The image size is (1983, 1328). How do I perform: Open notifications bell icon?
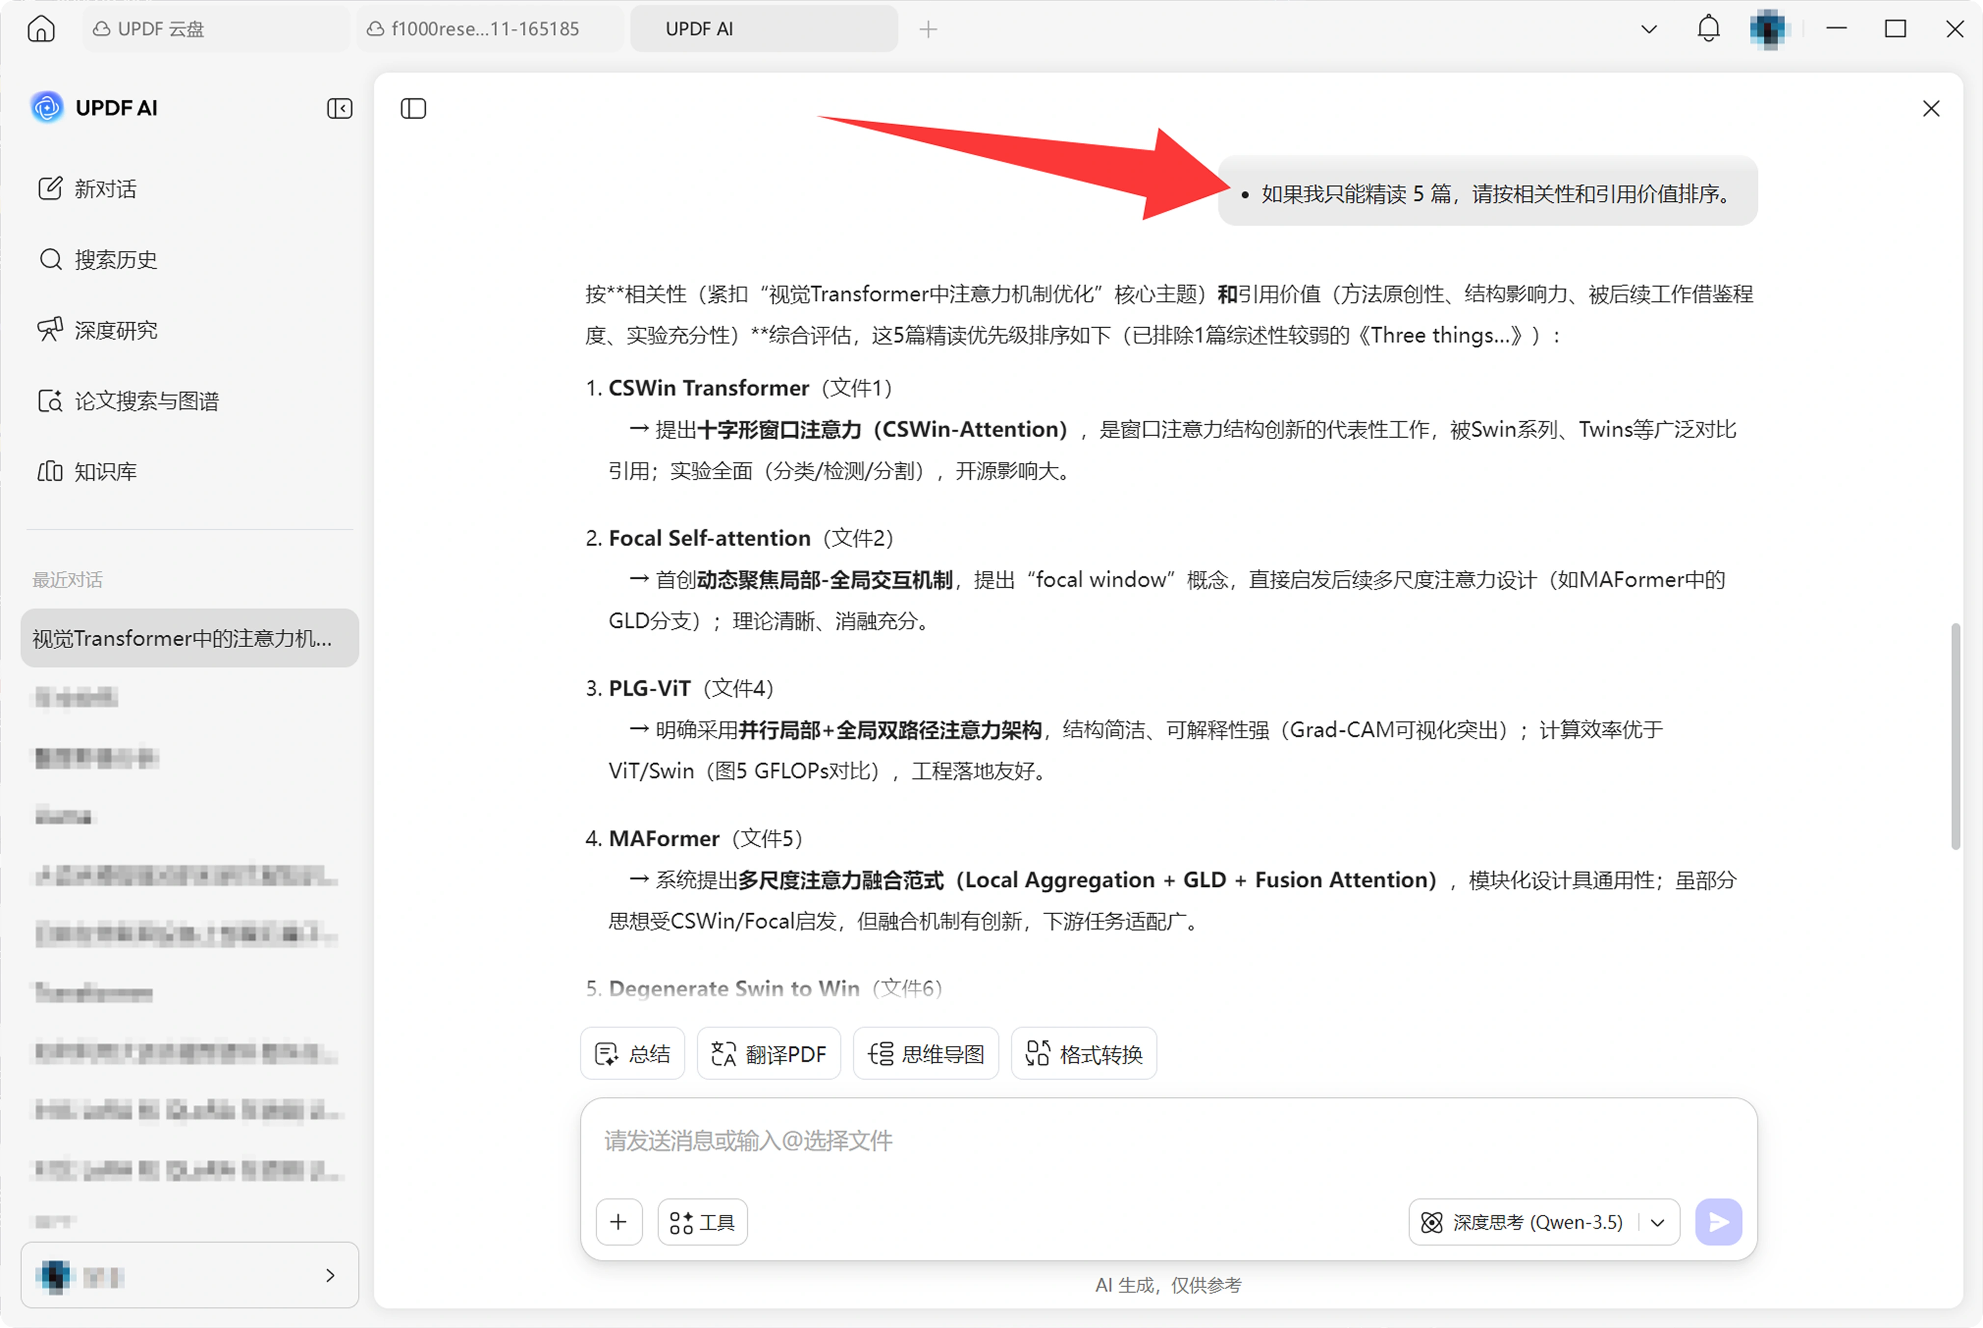1709,29
